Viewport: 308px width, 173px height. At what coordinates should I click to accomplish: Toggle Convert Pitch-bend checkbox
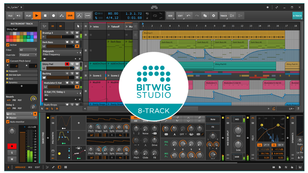coord(8,61)
